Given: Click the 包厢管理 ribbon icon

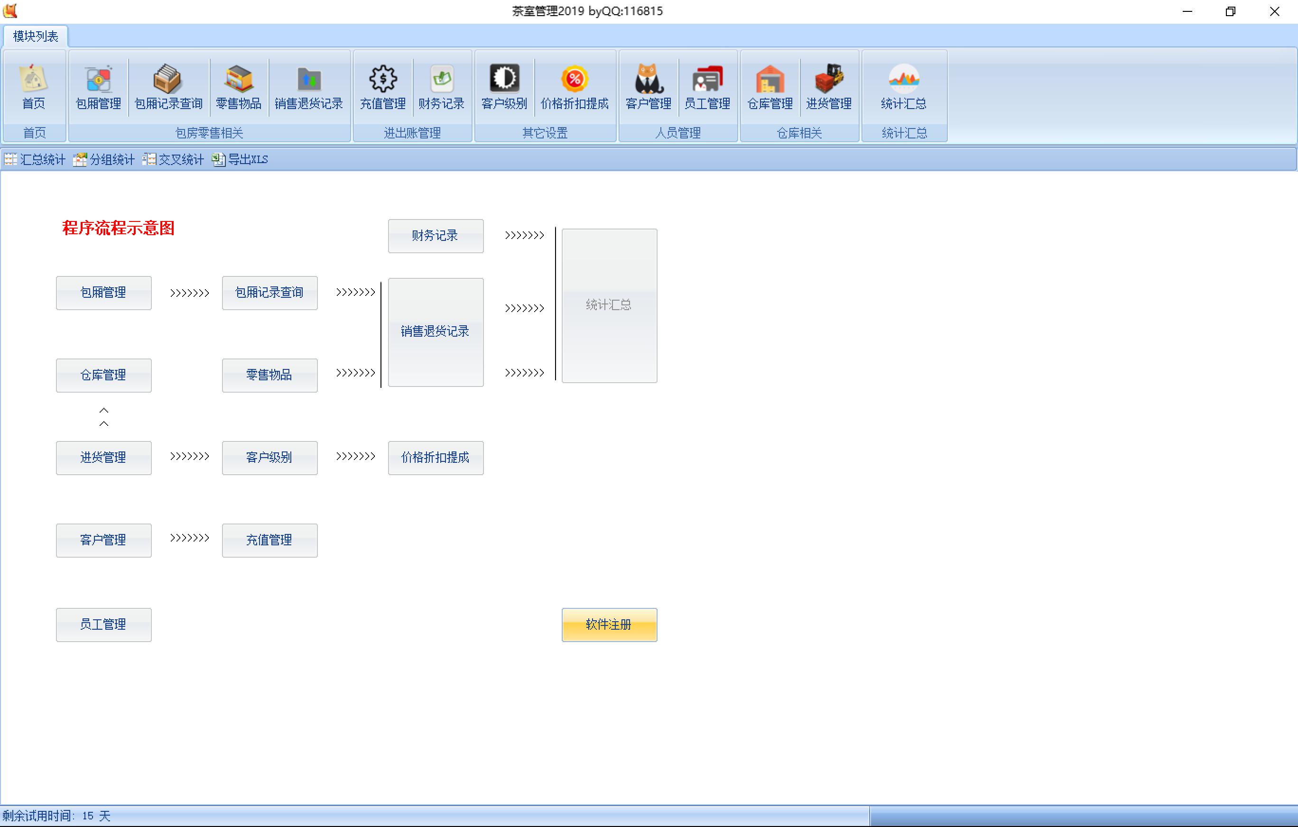Looking at the screenshot, I should (x=99, y=87).
